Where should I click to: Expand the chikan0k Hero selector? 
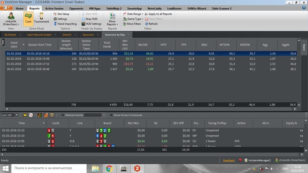pyautogui.click(x=11, y=19)
